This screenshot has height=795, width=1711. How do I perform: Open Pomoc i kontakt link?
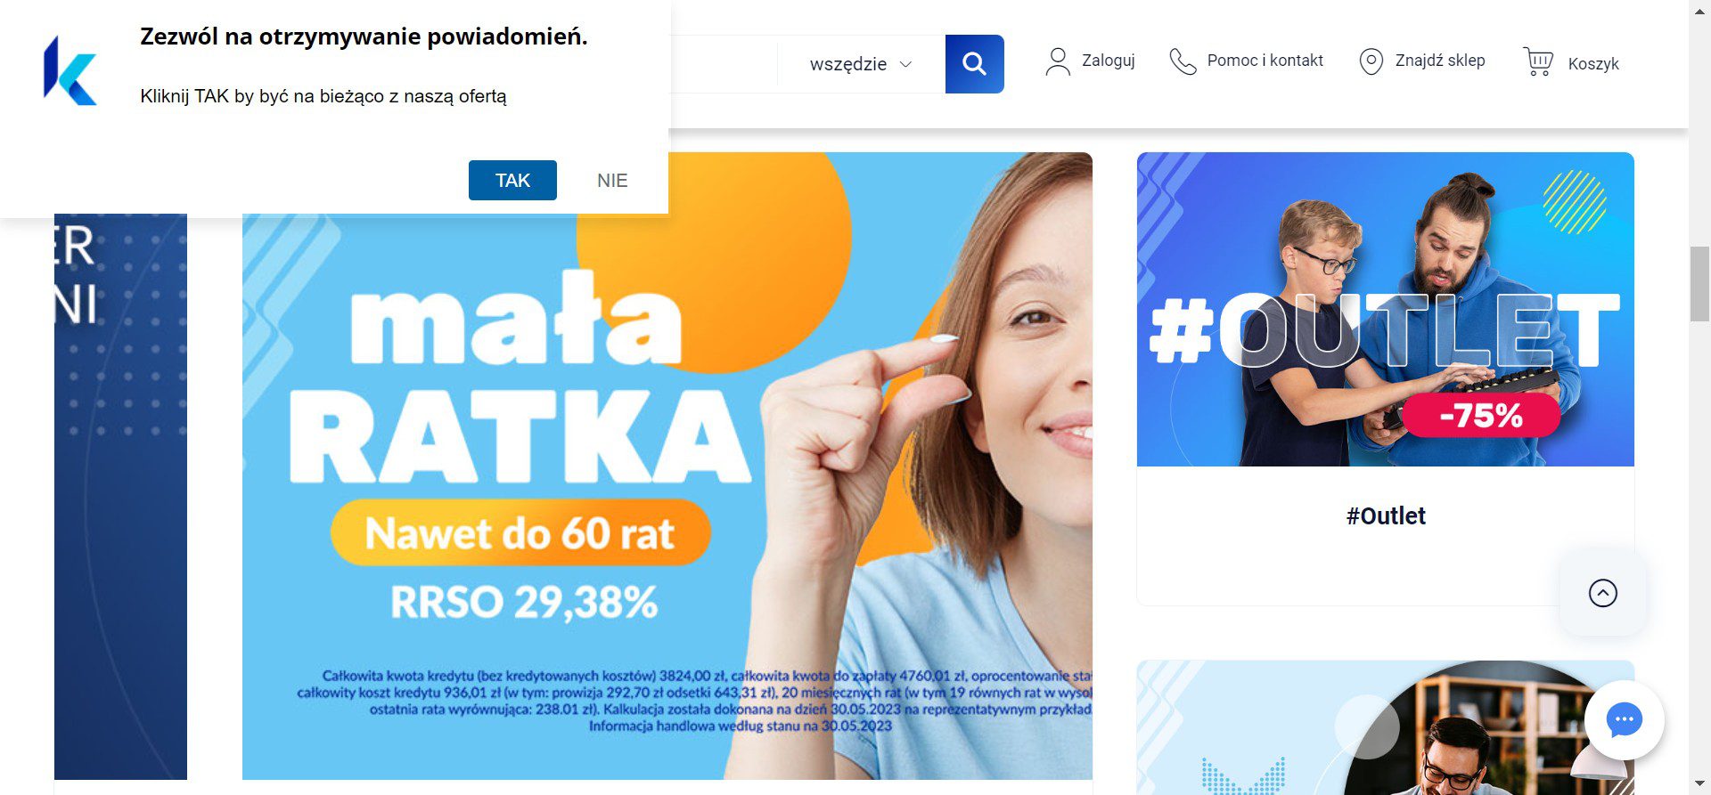click(x=1265, y=61)
